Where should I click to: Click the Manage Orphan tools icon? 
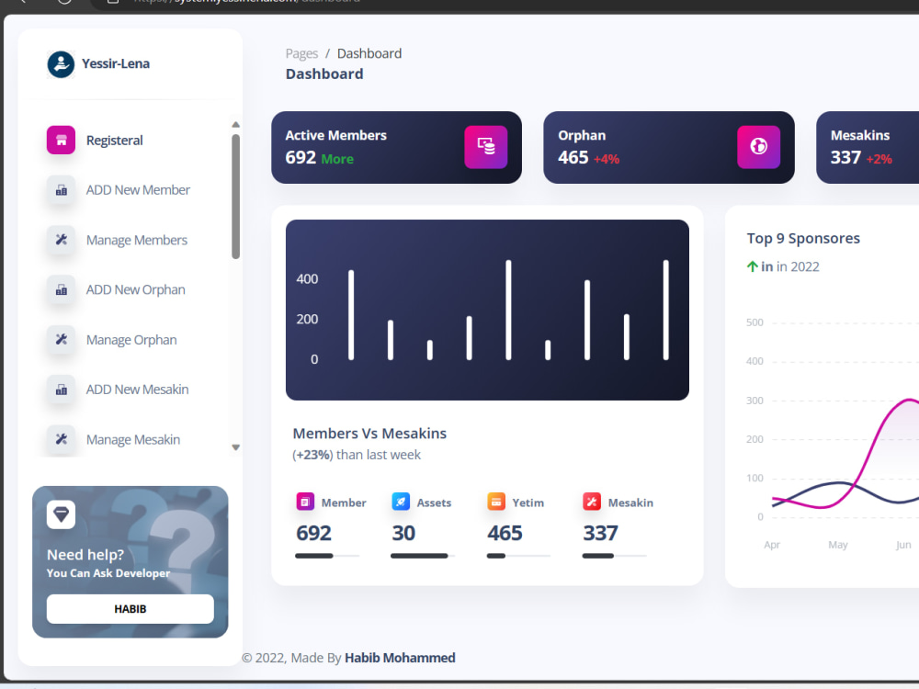(x=61, y=339)
